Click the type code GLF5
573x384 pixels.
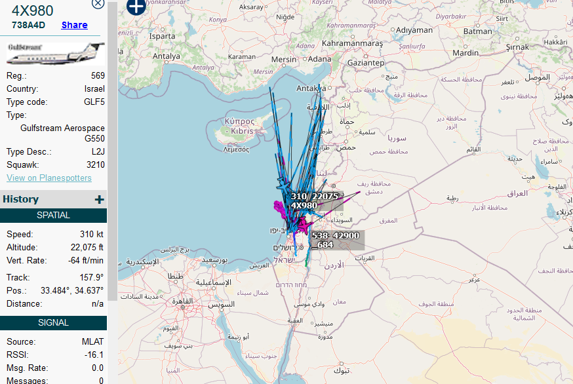pyautogui.click(x=94, y=102)
